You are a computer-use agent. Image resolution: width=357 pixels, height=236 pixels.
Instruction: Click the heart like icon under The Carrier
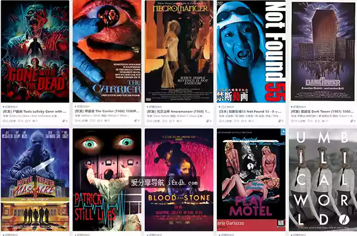(x=91, y=120)
